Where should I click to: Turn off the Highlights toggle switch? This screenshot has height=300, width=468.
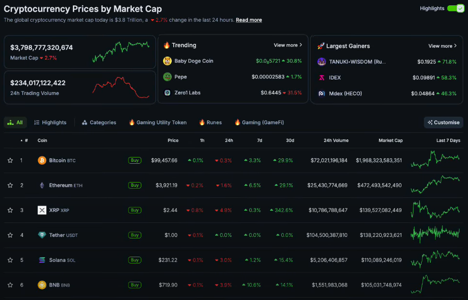tap(455, 8)
